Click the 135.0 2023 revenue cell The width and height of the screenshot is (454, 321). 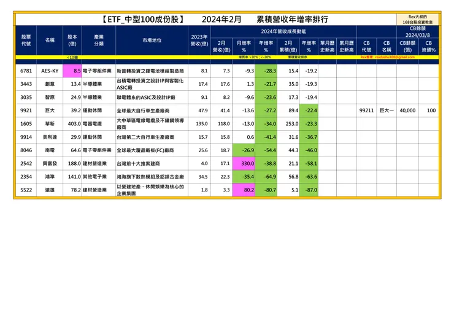[x=199, y=124]
